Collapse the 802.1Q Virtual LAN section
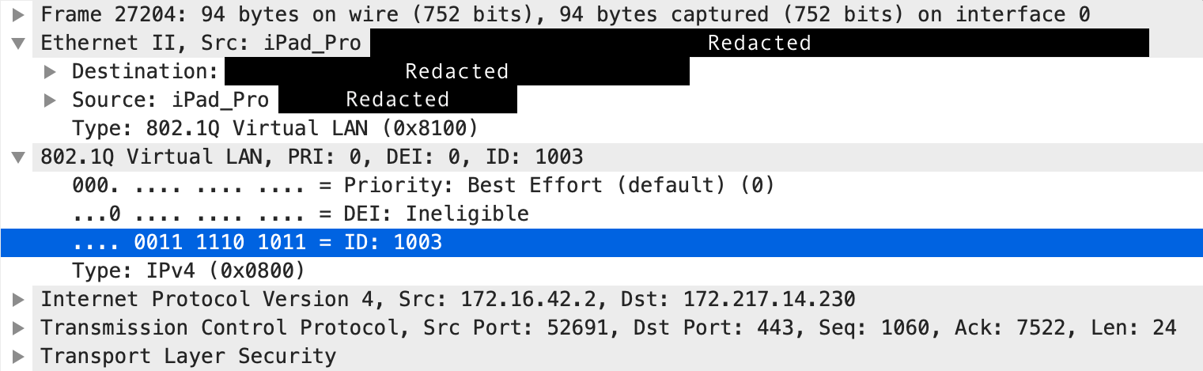 pos(19,157)
